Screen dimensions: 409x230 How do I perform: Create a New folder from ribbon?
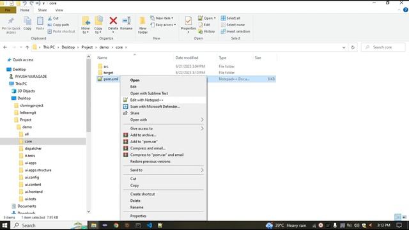[143, 25]
